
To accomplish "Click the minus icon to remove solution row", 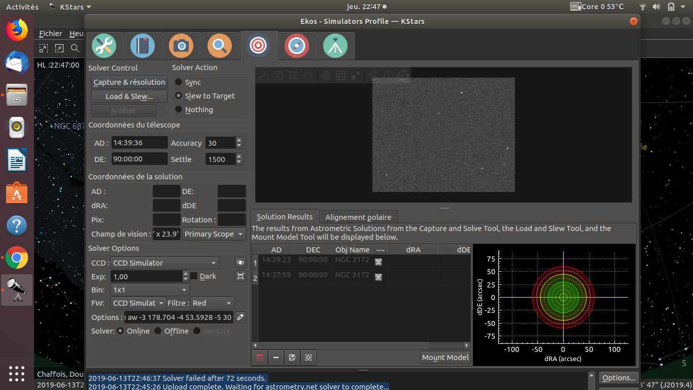I will (x=275, y=357).
